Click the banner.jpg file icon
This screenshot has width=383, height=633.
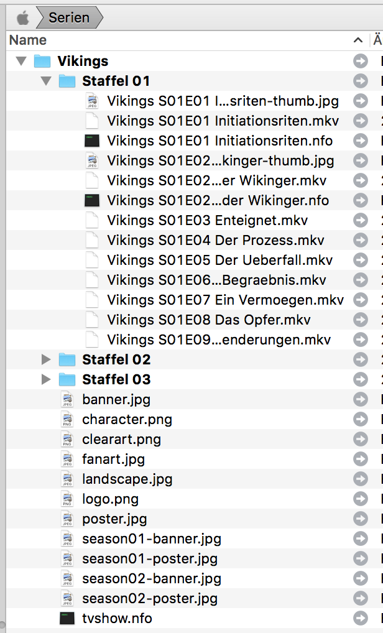pyautogui.click(x=67, y=399)
